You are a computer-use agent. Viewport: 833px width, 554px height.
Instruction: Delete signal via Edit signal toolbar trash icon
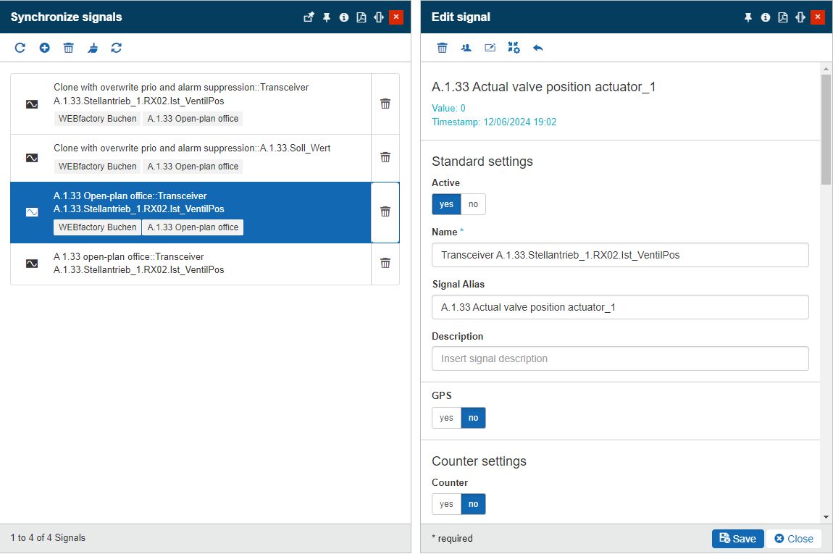point(442,48)
